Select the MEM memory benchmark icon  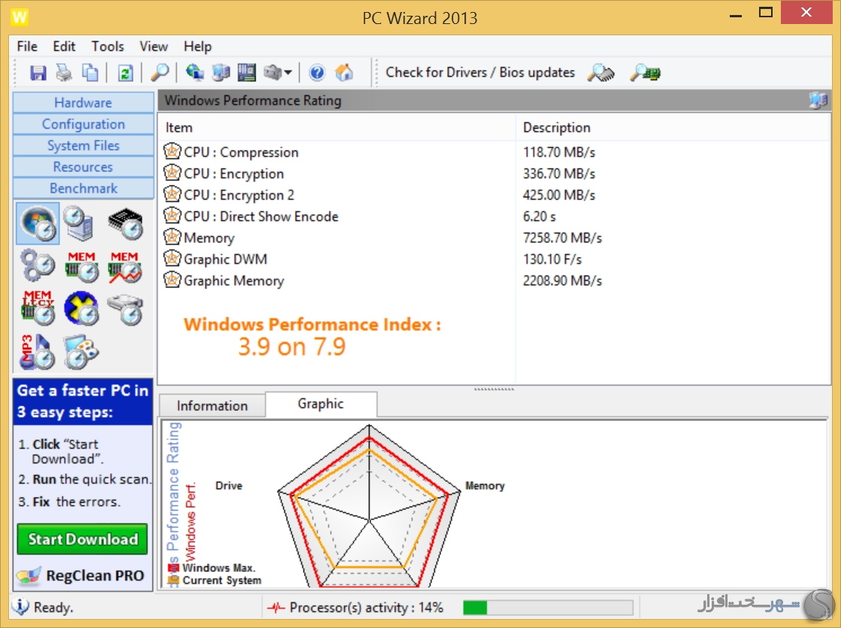coord(81,266)
